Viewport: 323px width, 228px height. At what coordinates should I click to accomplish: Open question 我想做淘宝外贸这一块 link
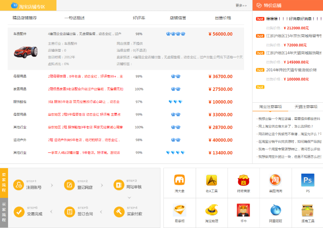pos(289,157)
